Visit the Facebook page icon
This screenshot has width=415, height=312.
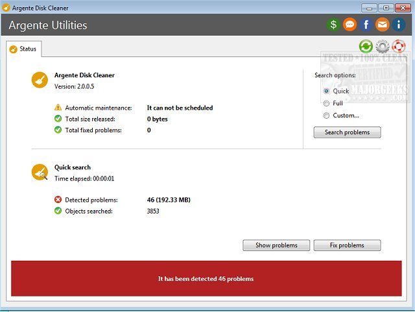366,25
